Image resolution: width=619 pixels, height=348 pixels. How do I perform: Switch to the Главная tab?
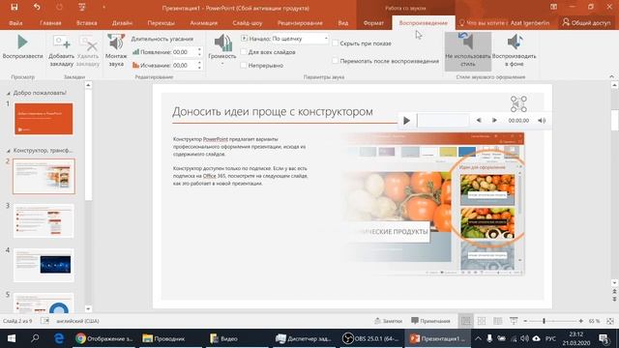[x=50, y=23]
